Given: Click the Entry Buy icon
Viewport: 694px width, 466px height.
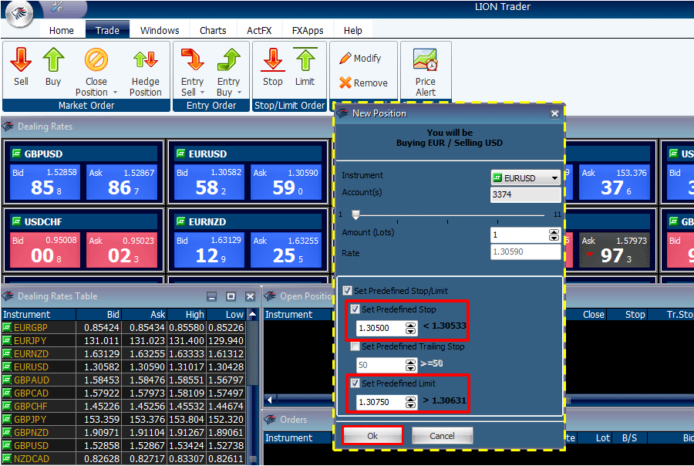Looking at the screenshot, I should [x=228, y=60].
